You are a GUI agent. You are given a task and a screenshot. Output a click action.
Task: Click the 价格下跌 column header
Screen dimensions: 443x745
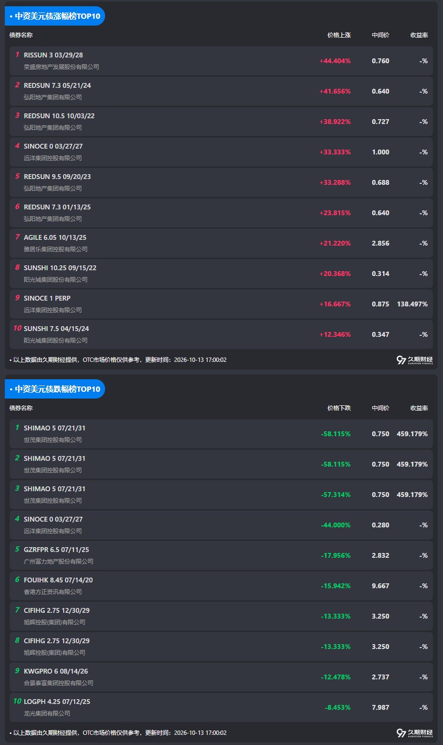click(339, 408)
